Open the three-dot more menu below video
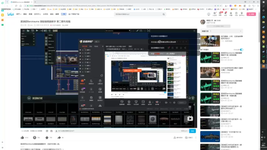Image resolution: width=267 pixels, height=150 pixels. 196,138
